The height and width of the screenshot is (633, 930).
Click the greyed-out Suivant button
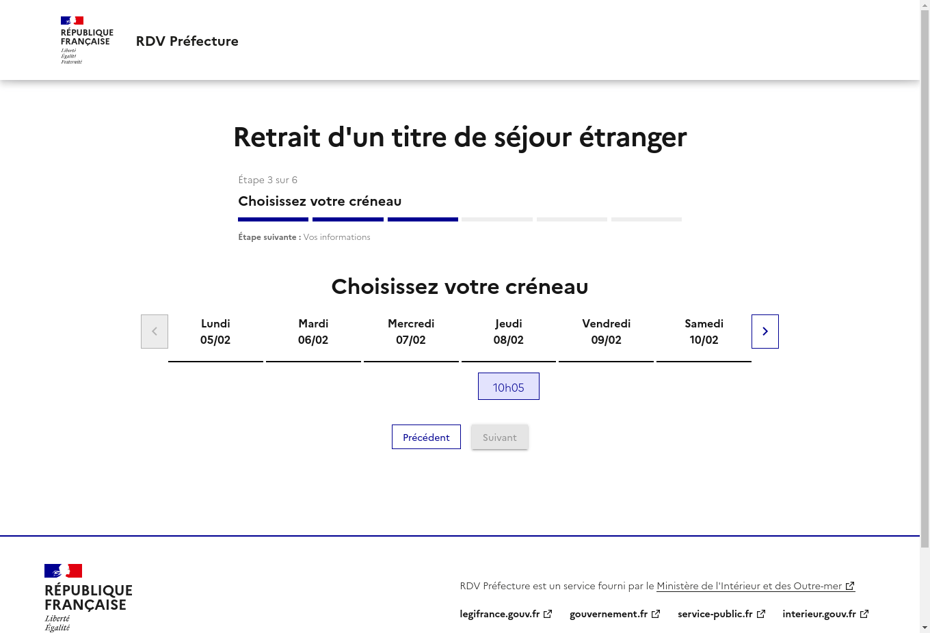[500, 437]
